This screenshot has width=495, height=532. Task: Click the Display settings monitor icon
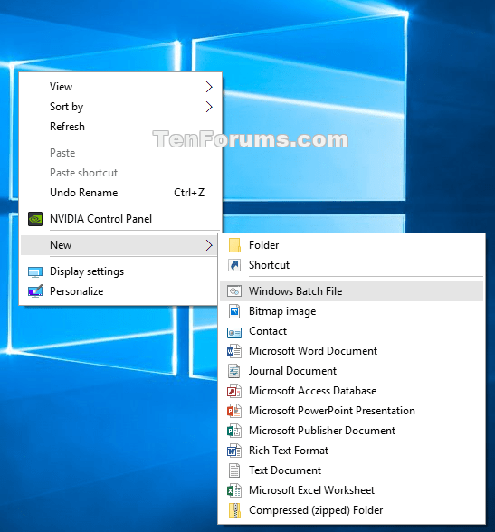35,271
